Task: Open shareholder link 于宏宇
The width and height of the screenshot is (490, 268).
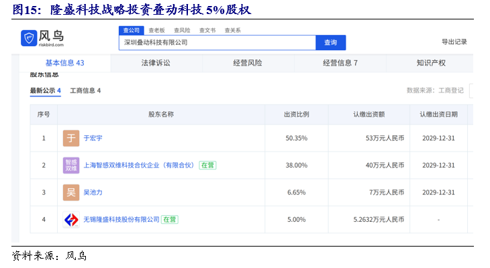Action: 93,138
